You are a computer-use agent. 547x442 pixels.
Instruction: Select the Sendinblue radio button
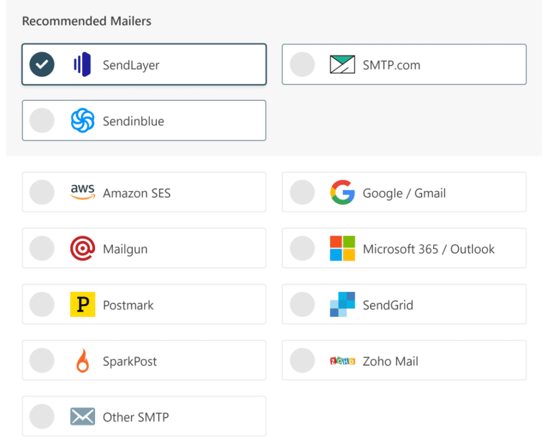pyautogui.click(x=42, y=120)
